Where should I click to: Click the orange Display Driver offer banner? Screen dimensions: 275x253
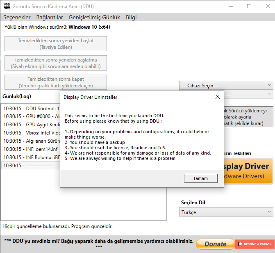(x=248, y=171)
